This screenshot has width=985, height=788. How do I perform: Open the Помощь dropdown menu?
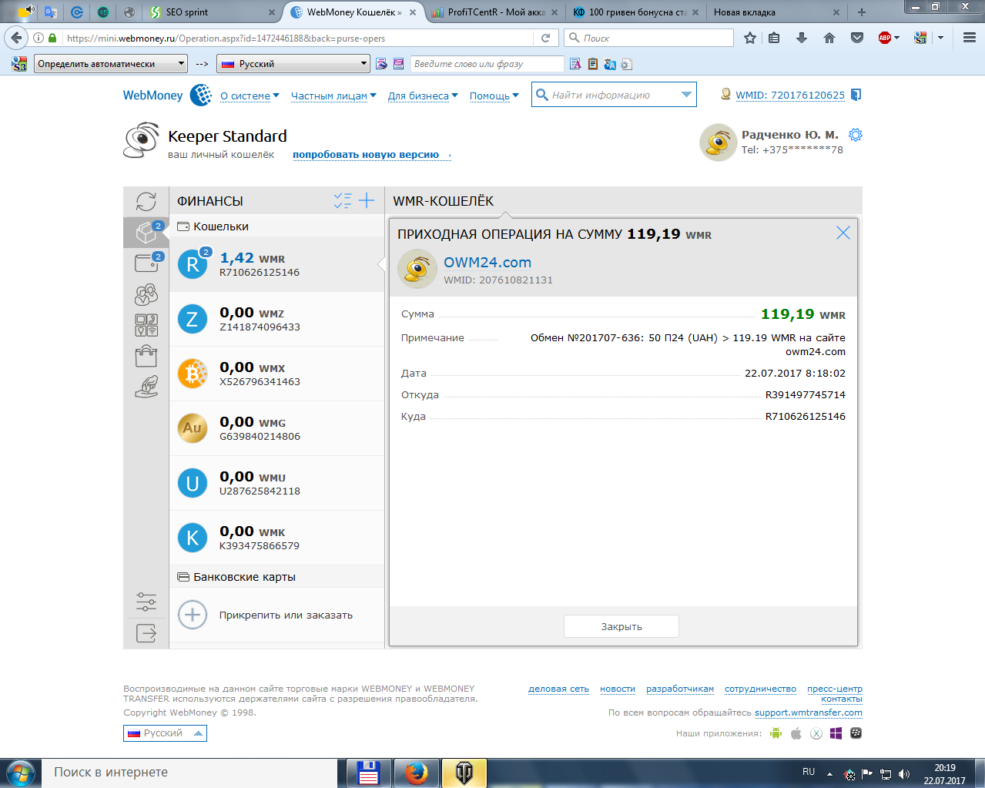coord(494,96)
